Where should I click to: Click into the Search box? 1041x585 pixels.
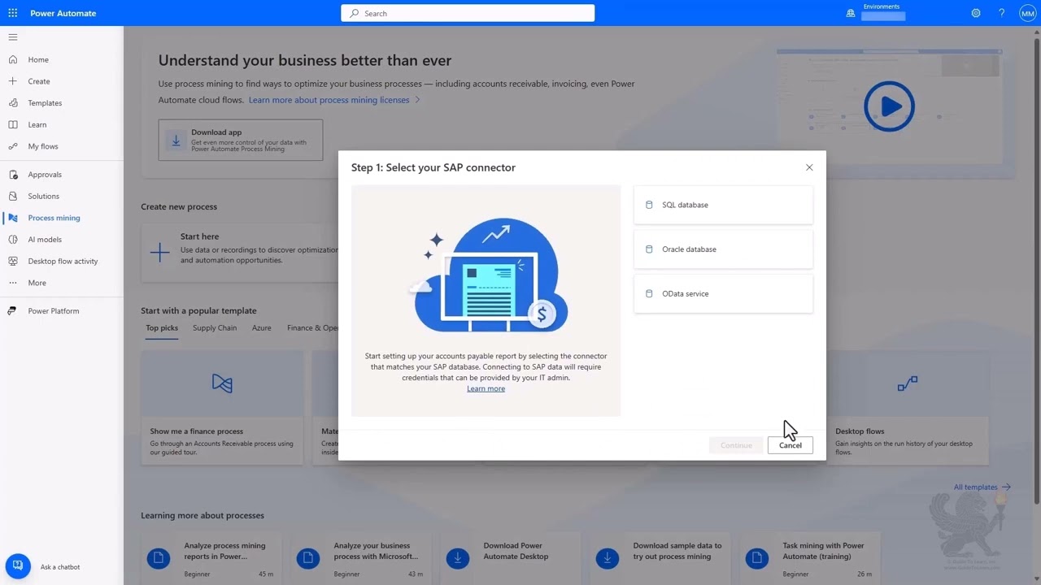point(468,13)
